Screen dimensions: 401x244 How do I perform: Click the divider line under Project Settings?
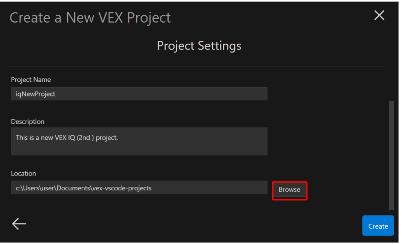click(196, 66)
